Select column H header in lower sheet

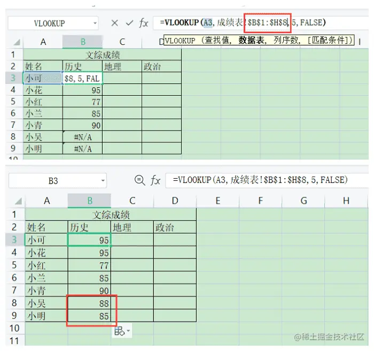pos(346,201)
